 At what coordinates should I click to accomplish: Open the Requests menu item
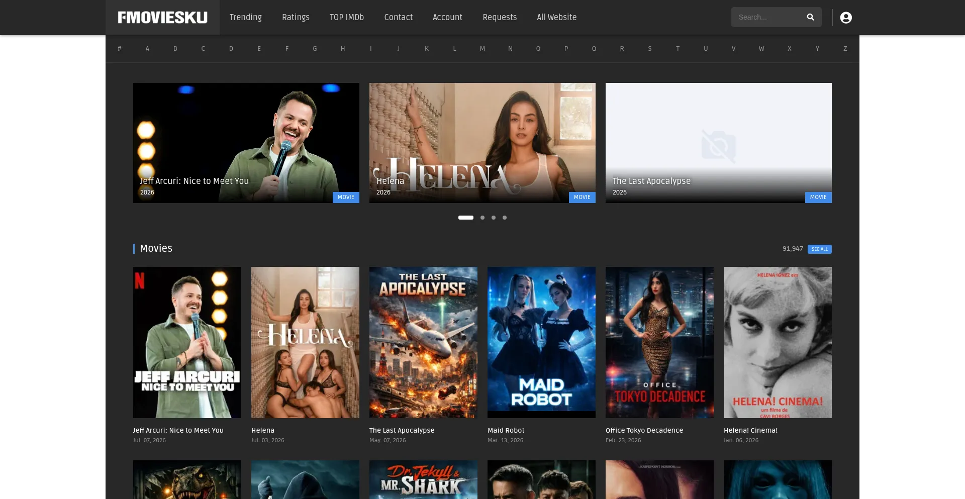coord(500,17)
